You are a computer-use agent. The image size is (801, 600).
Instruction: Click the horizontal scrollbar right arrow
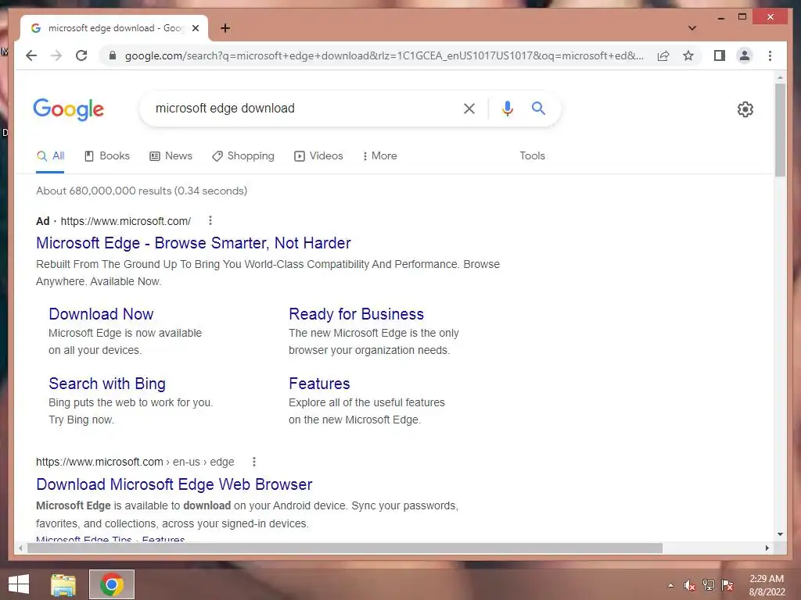pos(767,548)
